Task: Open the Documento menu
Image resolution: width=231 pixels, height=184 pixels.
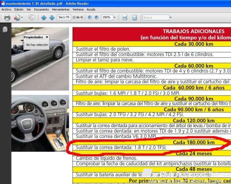Action: click(x=41, y=9)
